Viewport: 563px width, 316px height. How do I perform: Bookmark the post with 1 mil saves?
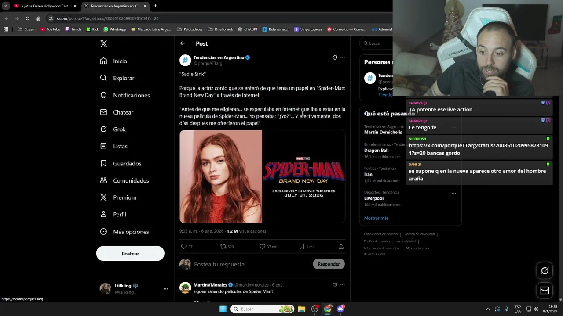[302, 247]
